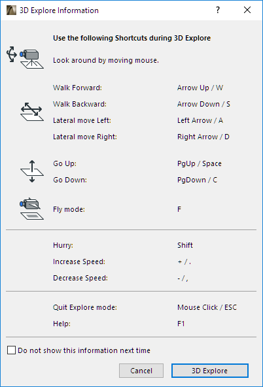The image size is (263, 387).
Task: Click the Cancel button
Action: pyautogui.click(x=141, y=371)
